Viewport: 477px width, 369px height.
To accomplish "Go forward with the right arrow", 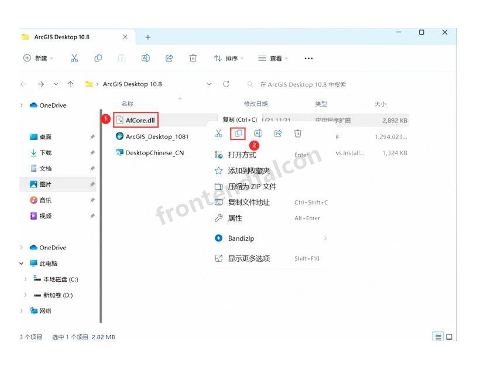I will coord(41,84).
